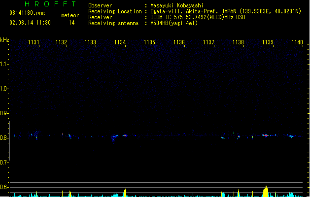This screenshot has height=197, width=310.
Task: Click the 0.7 kHz frequency tick label
Action: coord(4,163)
